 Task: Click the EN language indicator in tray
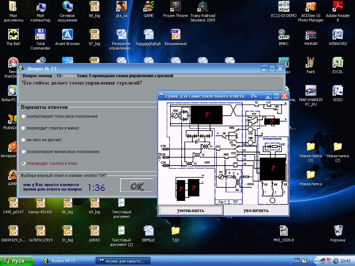point(296,261)
